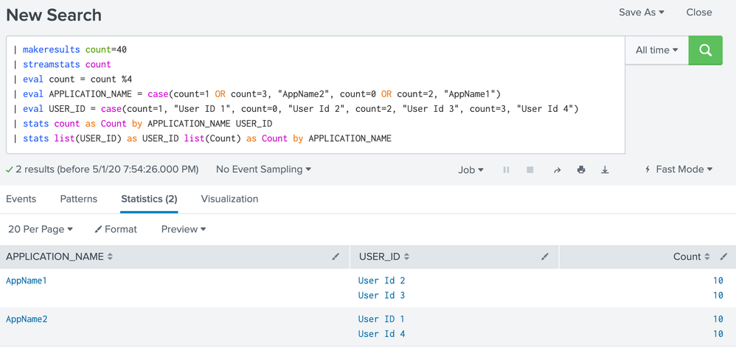This screenshot has height=354, width=736.
Task: Click the share job arrow icon
Action: click(x=557, y=170)
